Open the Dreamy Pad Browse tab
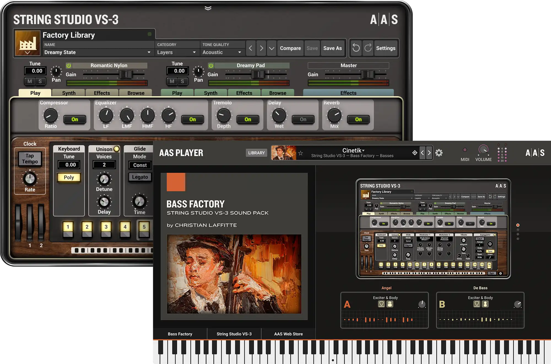 coord(278,93)
